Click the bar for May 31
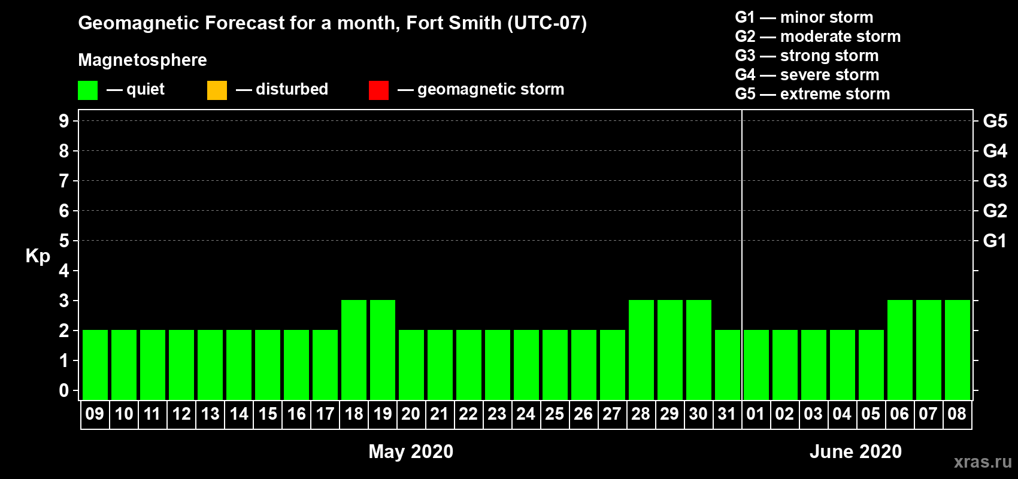Viewport: 1018px width, 479px height. tap(728, 365)
